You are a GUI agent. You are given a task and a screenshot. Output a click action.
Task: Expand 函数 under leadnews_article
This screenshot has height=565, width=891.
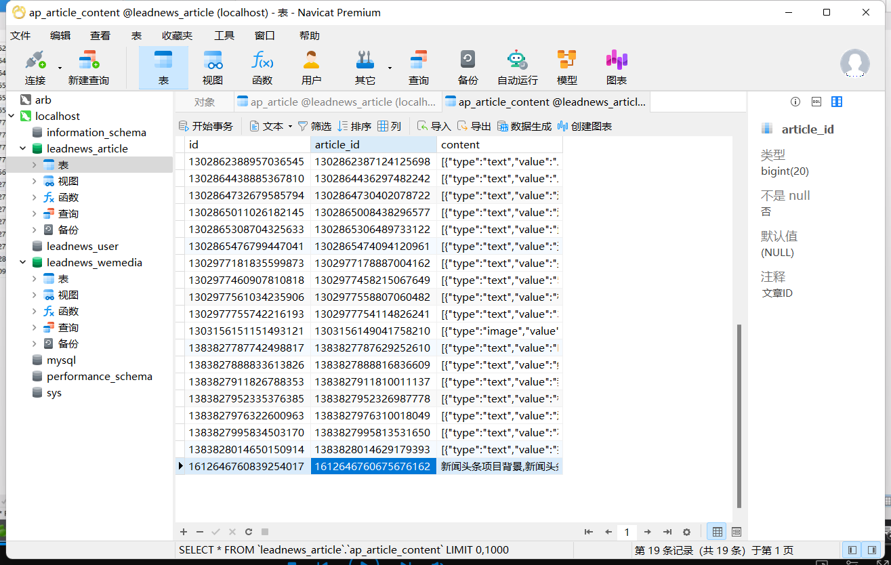tap(35, 197)
